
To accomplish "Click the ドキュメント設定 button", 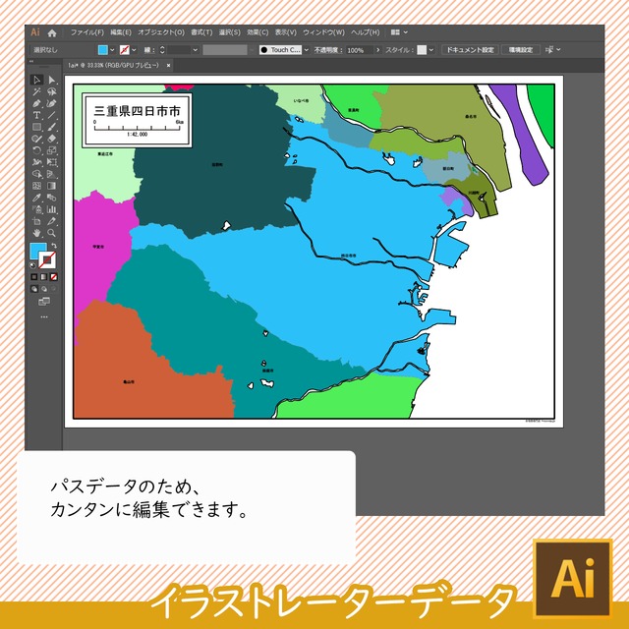I will [x=470, y=50].
